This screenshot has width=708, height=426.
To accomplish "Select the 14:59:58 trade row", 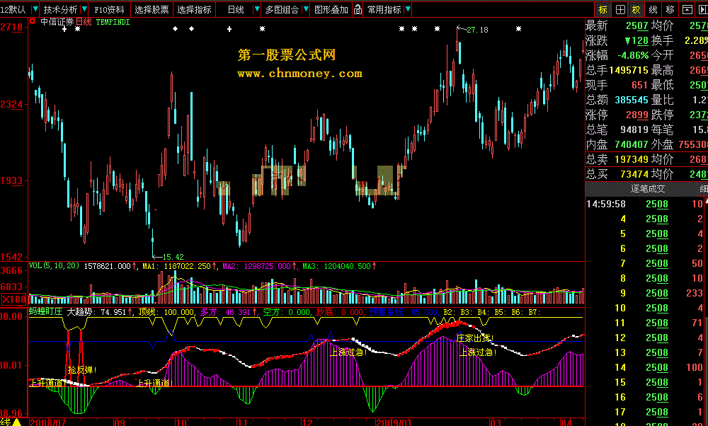I will (x=646, y=204).
